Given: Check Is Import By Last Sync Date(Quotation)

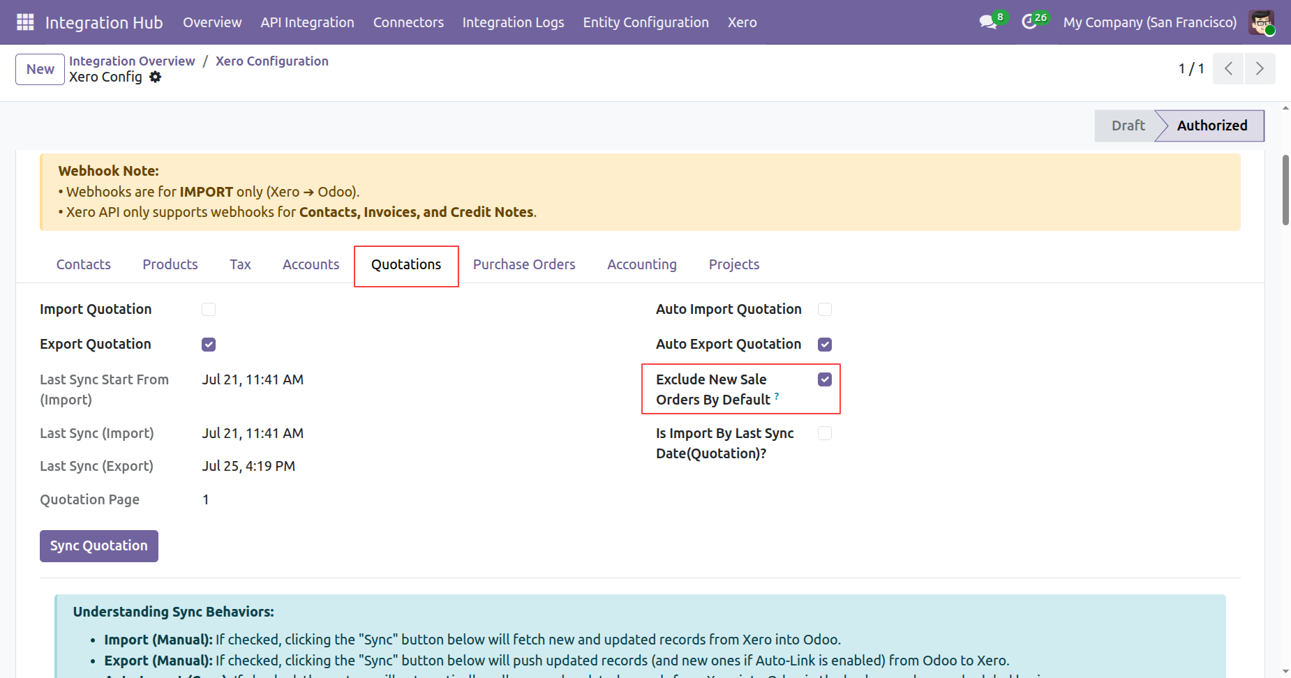Looking at the screenshot, I should (x=825, y=433).
